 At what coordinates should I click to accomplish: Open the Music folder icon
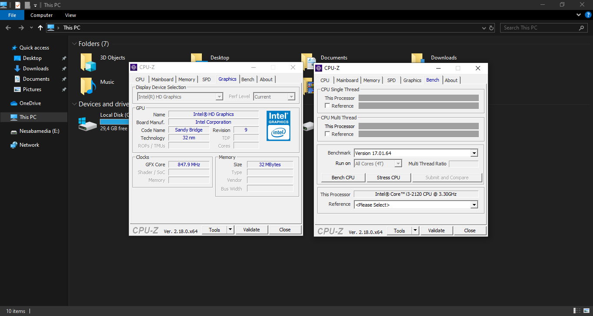tap(88, 86)
